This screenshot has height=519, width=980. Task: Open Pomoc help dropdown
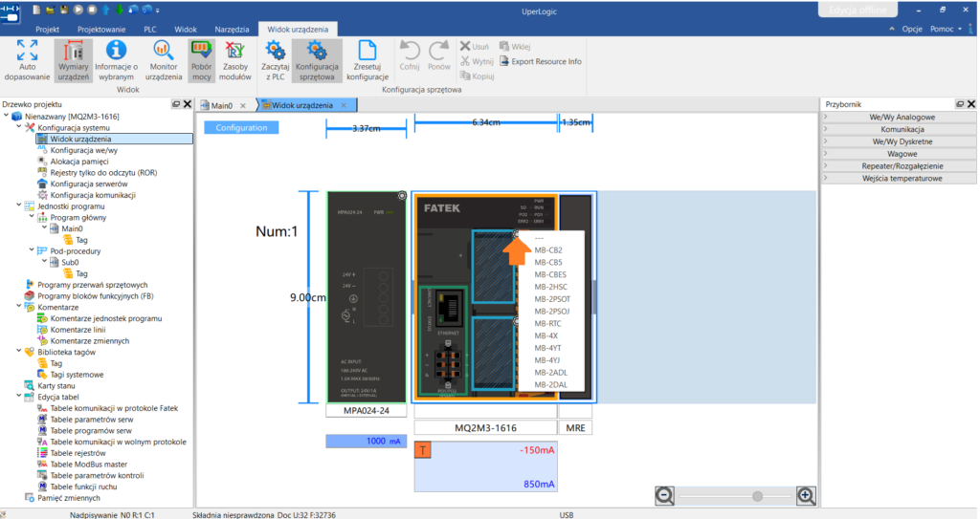pyautogui.click(x=946, y=29)
